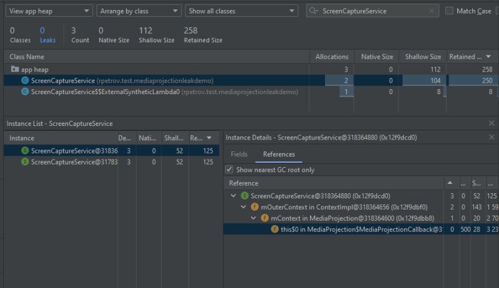Click the mOuterContext field icon
Image resolution: width=499 pixels, height=288 pixels.
[x=254, y=207]
